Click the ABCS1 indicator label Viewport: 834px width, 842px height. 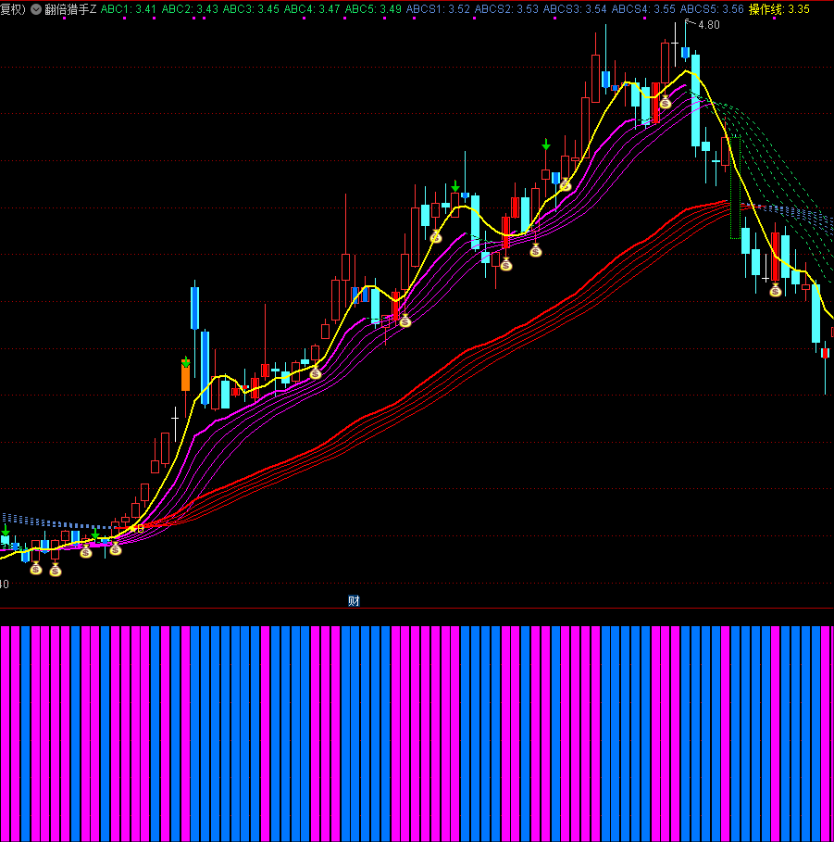pyautogui.click(x=438, y=9)
